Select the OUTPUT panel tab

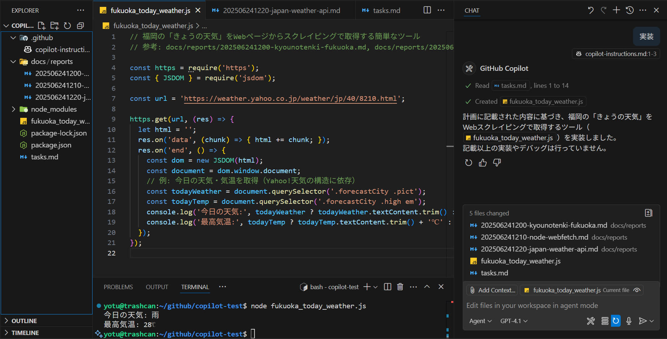tap(157, 287)
